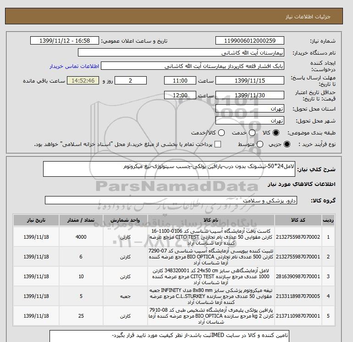The image size is (353, 342).
Task: Click the price validity date 1399/11/30
Action: (250, 95)
